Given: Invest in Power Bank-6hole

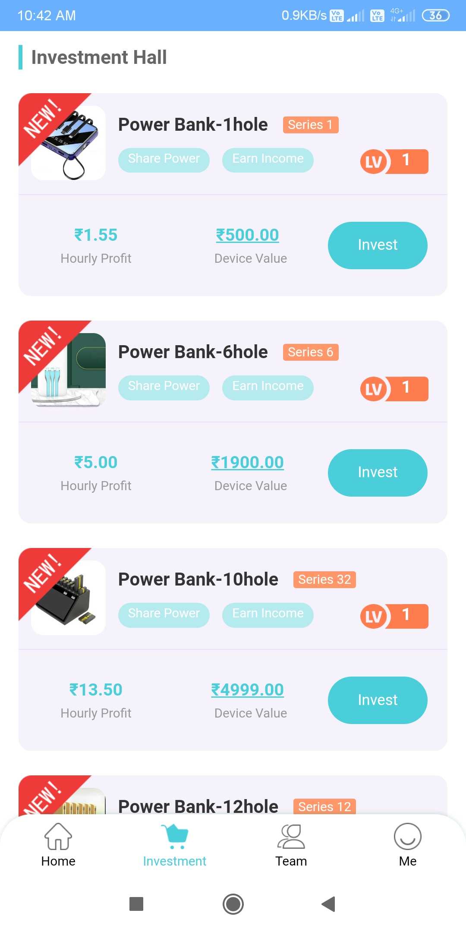Looking at the screenshot, I should click(378, 472).
